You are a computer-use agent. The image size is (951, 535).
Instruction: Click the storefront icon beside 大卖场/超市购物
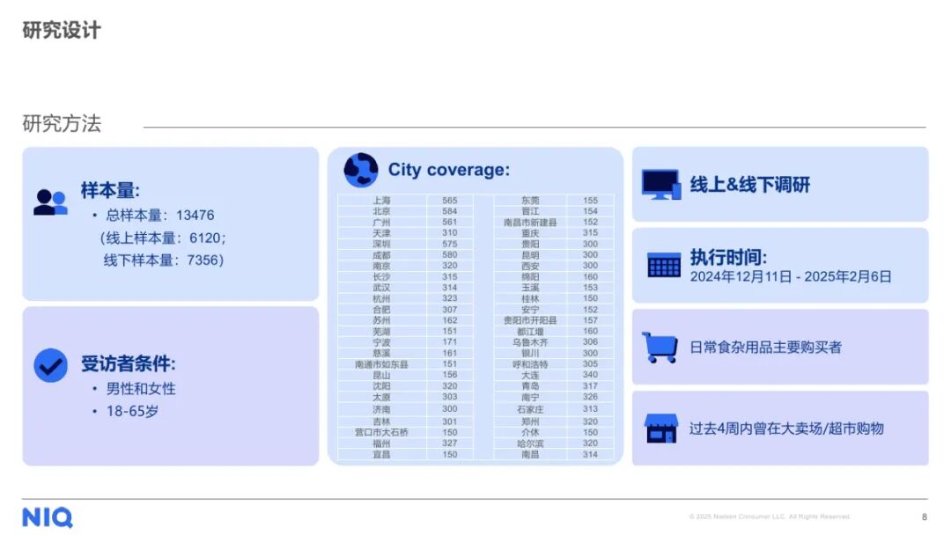pos(661,429)
